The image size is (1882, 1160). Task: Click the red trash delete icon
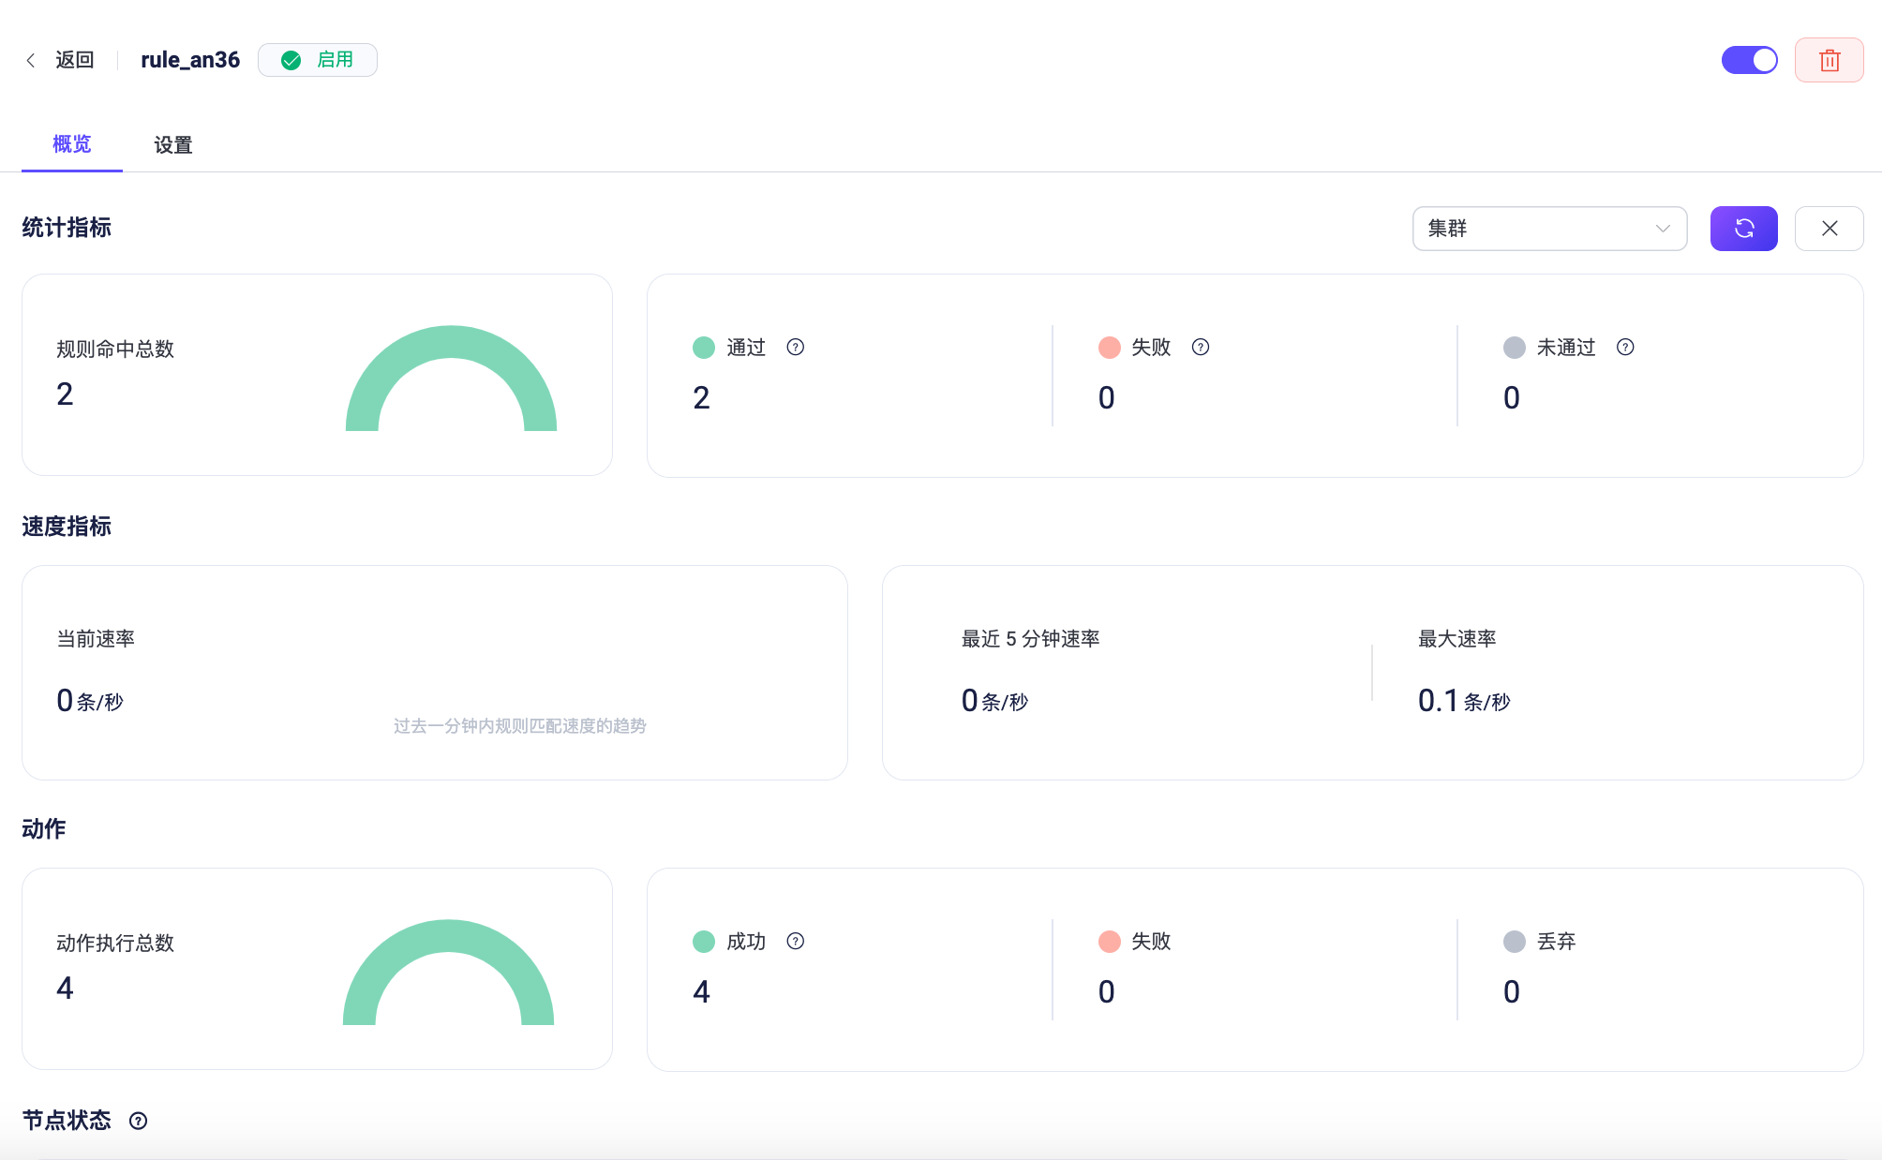point(1829,61)
